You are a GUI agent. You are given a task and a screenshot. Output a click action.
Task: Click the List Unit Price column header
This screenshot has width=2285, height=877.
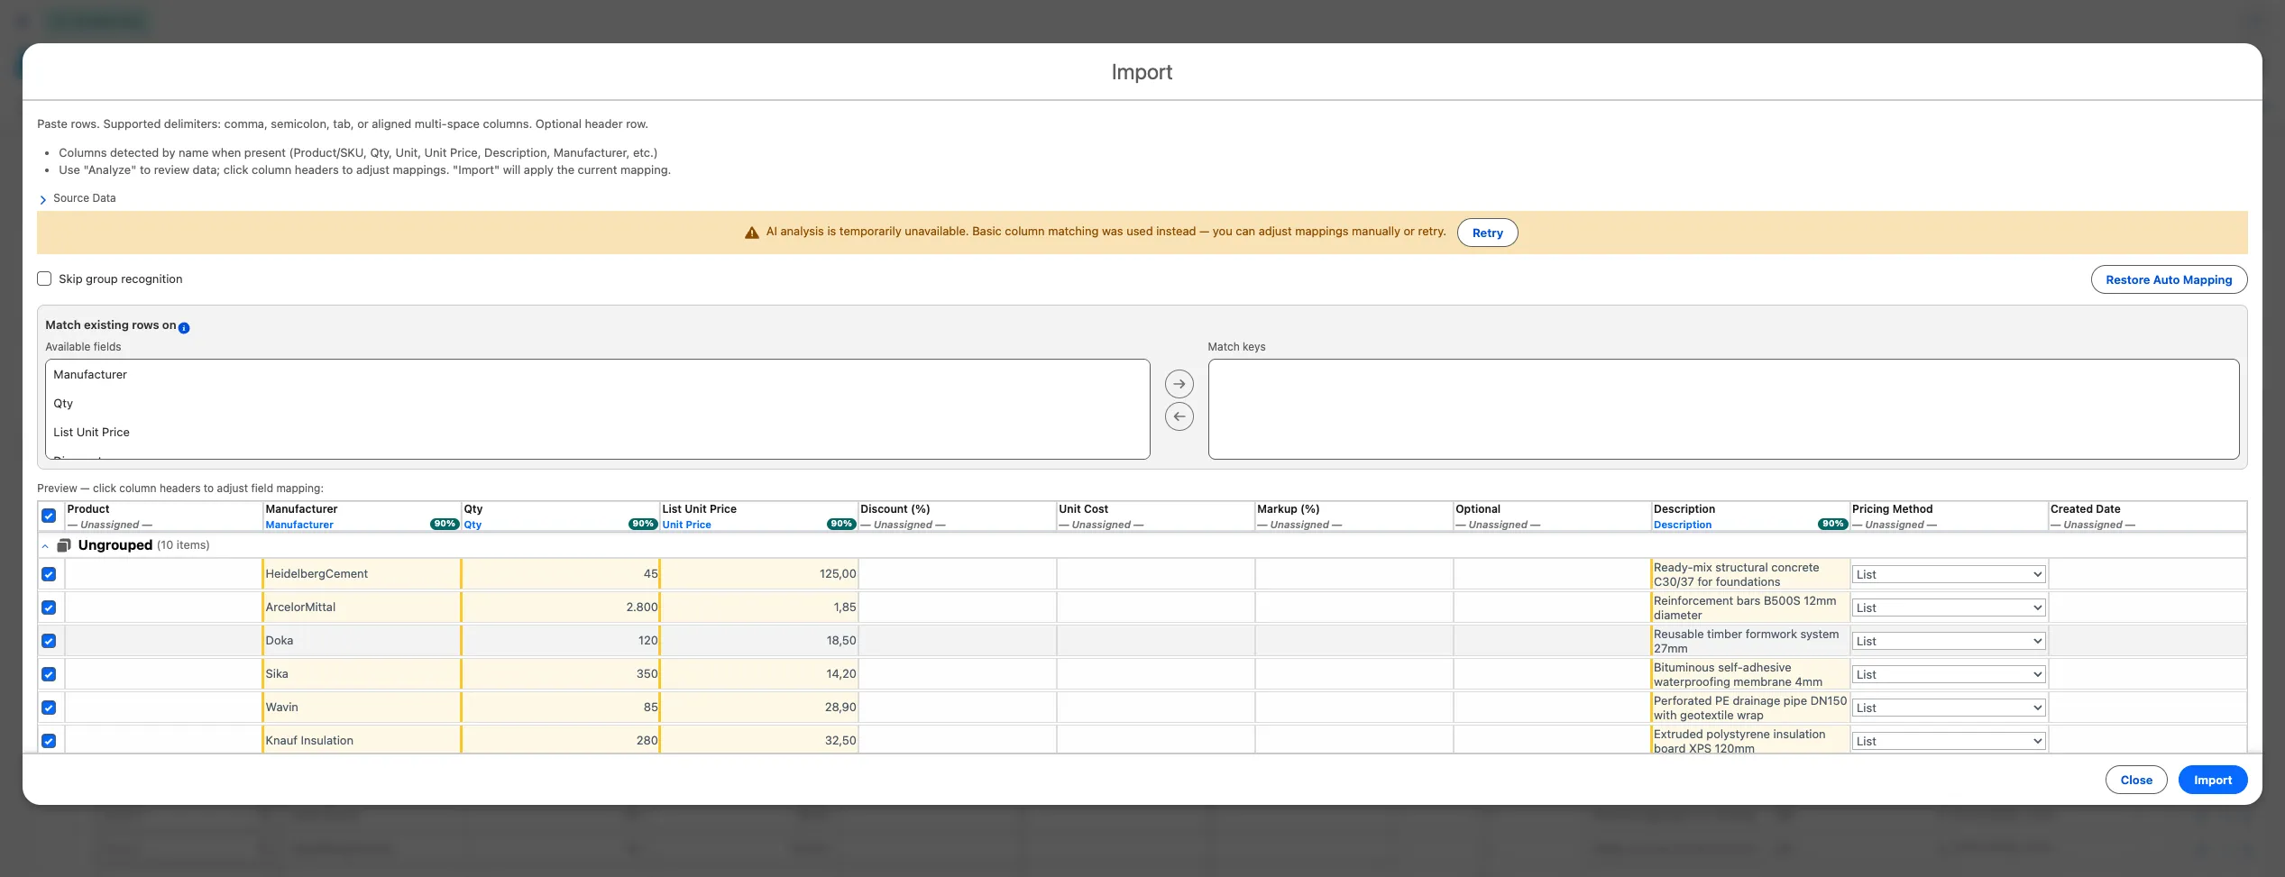(758, 516)
